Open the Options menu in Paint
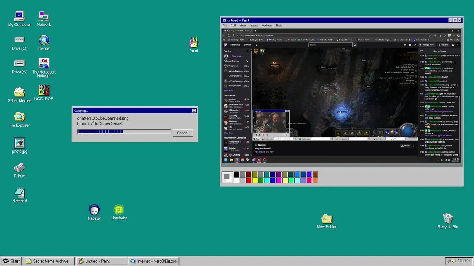474x266 pixels. click(x=267, y=25)
